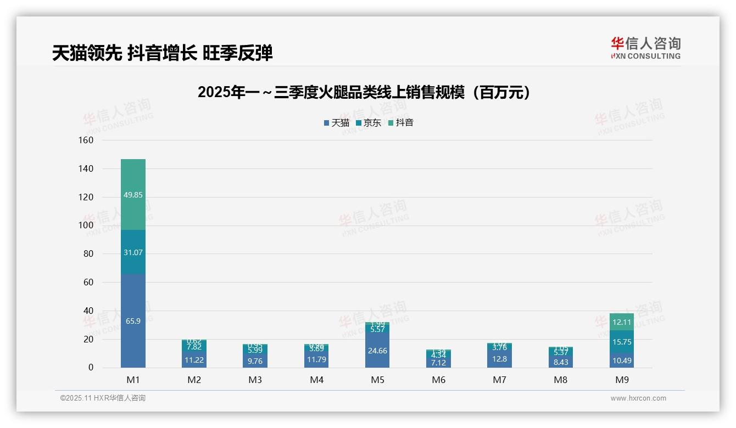Click the ©2025.11 HXR华信人咨询 footer text
The height and width of the screenshot is (428, 736).
pos(103,398)
